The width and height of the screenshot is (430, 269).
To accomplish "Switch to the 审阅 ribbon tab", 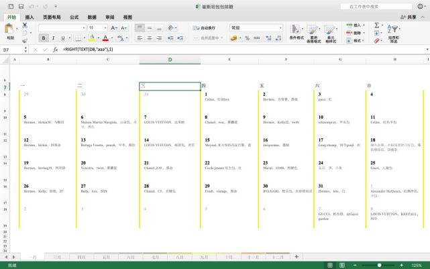I will pyautogui.click(x=110, y=17).
